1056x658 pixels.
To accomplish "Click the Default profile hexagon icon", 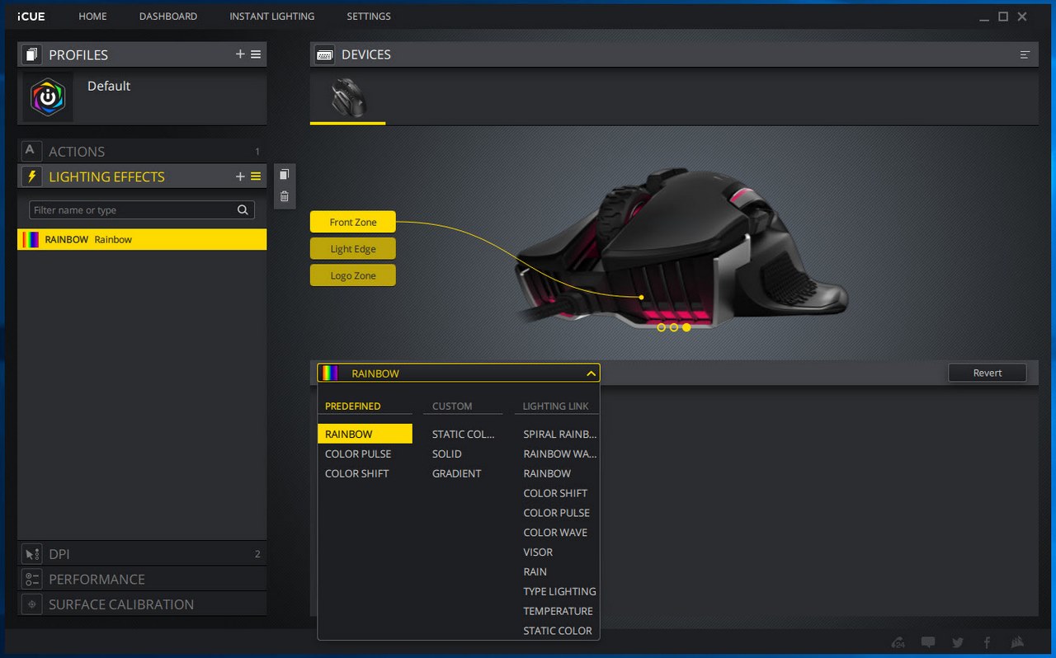I will (48, 97).
